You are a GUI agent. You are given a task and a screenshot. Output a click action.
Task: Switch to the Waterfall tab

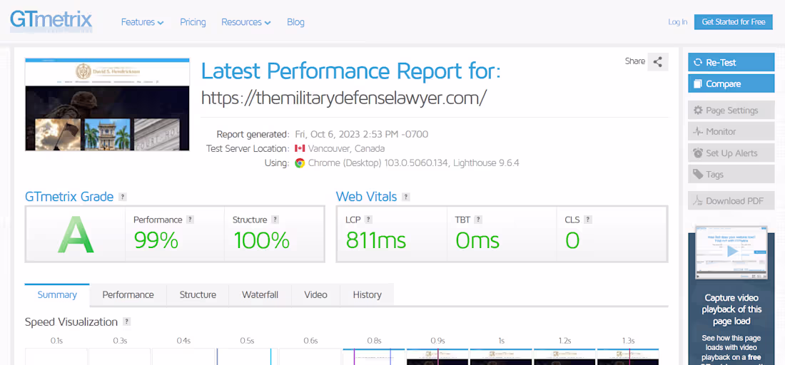tap(260, 294)
